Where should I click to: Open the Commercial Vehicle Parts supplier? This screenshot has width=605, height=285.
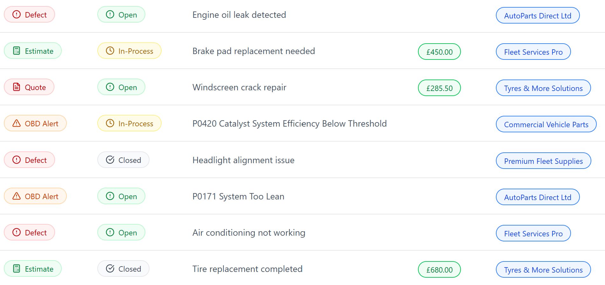(x=546, y=124)
